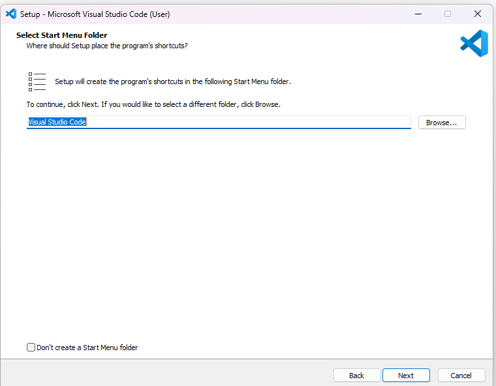Click the "Setup will create the program's shortcuts" sentence
This screenshot has width=496, height=386.
(x=173, y=82)
